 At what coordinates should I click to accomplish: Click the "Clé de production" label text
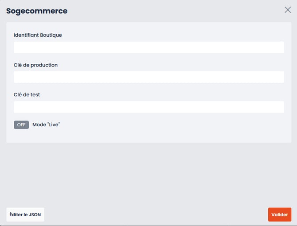[35, 65]
